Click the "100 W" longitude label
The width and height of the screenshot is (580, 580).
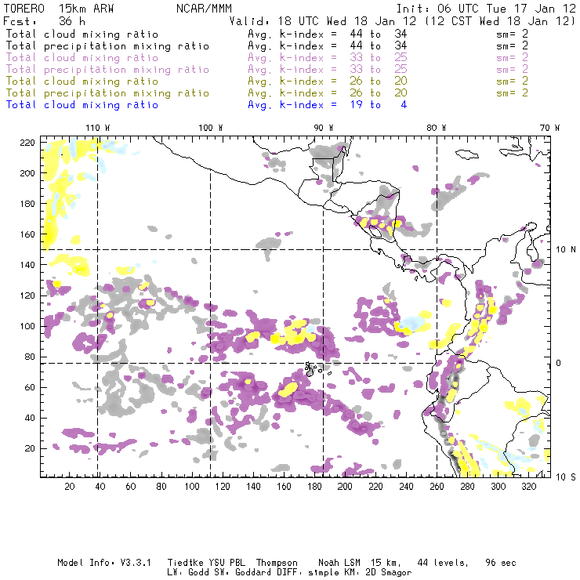(211, 128)
